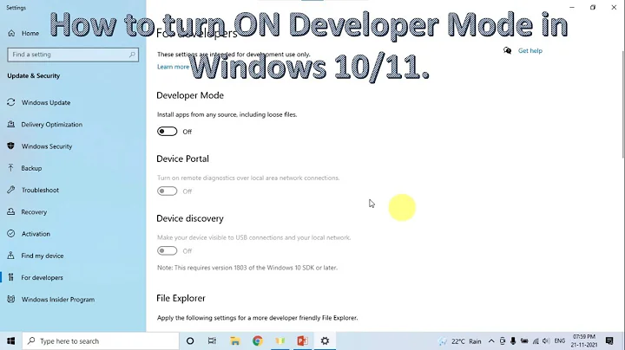
Task: Turn on the Developer Mode toggle
Action: click(x=167, y=132)
